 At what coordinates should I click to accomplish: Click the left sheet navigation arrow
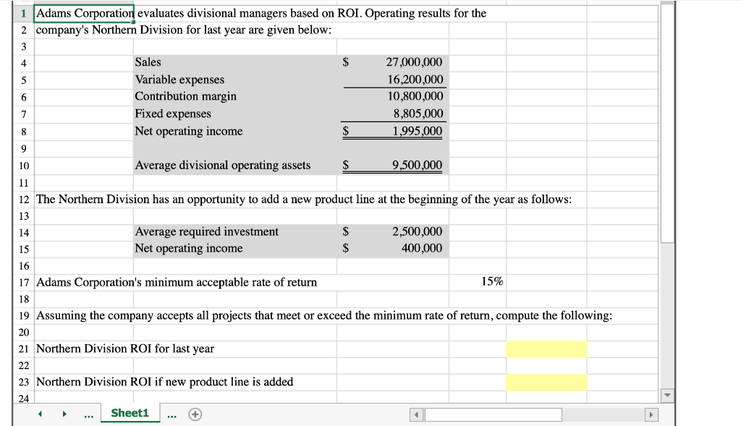(40, 413)
